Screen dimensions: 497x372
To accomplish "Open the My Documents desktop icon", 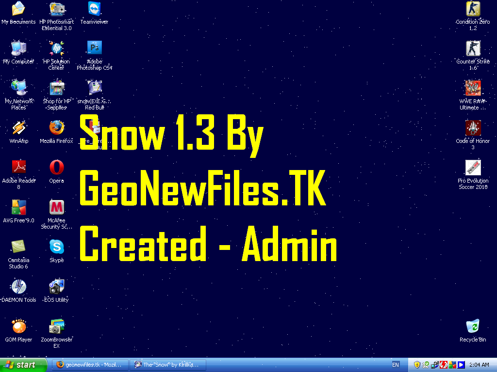I will [x=18, y=9].
